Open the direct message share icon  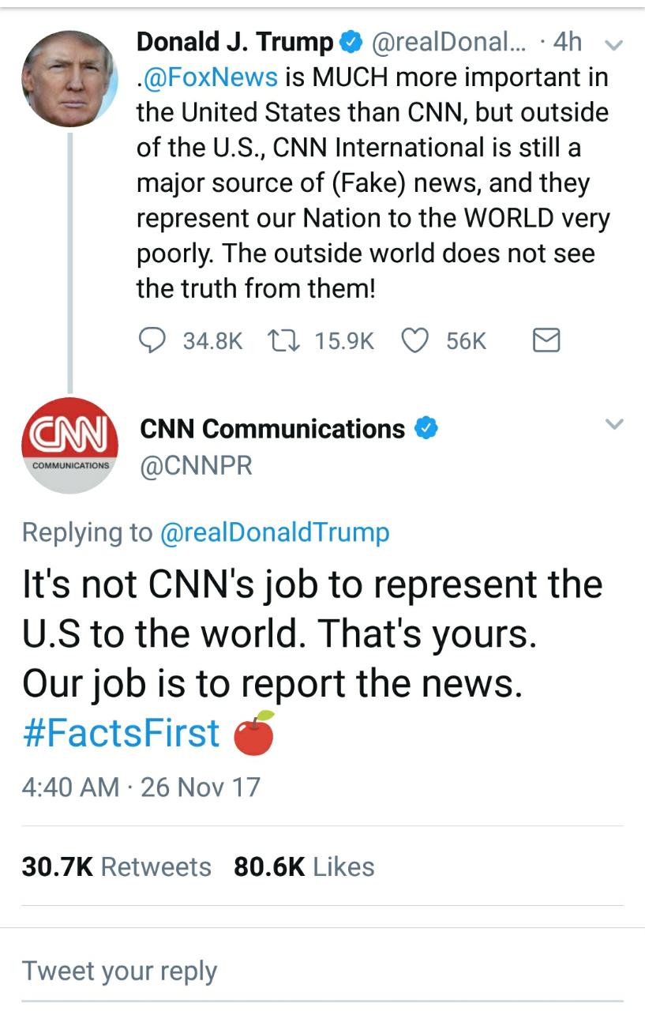coord(545,340)
